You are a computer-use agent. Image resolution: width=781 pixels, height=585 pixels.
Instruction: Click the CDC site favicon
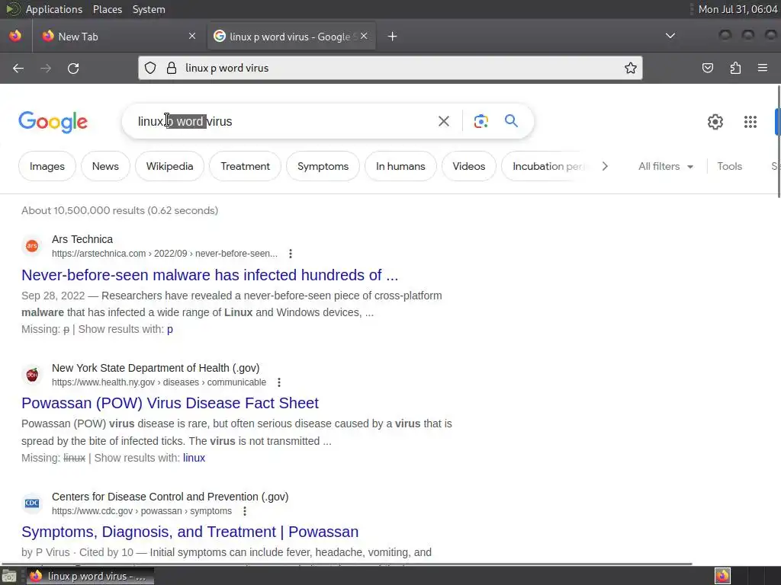click(x=32, y=503)
